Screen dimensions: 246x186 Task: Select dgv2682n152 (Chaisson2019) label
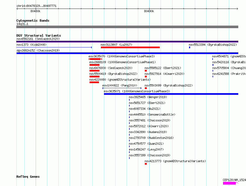coord(38,50)
